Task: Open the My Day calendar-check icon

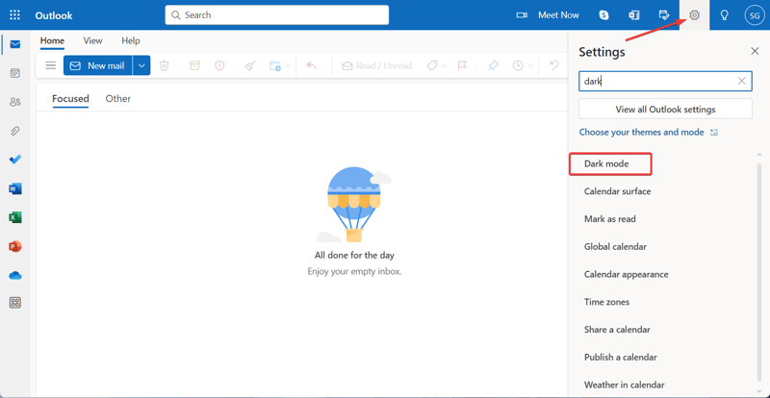Action: coord(664,15)
